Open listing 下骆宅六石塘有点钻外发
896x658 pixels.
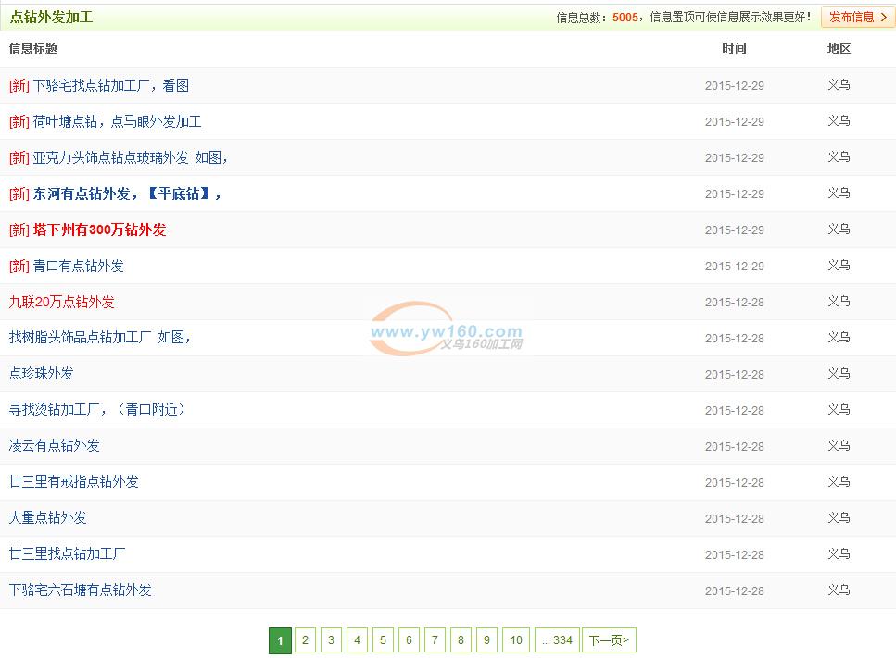tap(81, 590)
